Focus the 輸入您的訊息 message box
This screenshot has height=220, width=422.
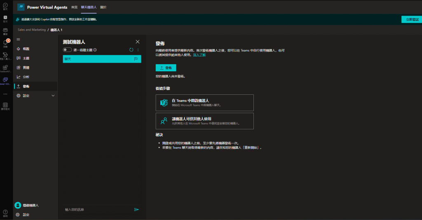coord(98,210)
